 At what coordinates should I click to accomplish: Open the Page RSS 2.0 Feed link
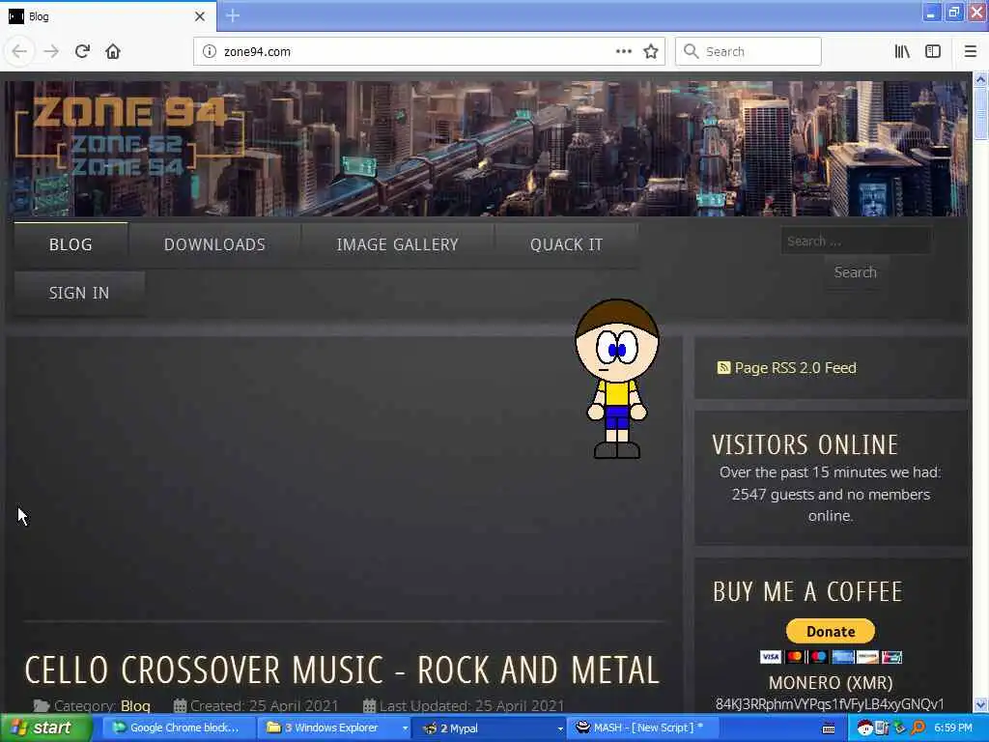click(x=796, y=368)
